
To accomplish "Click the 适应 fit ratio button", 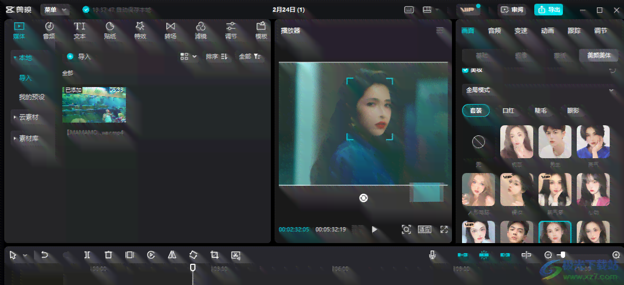I will 425,229.
